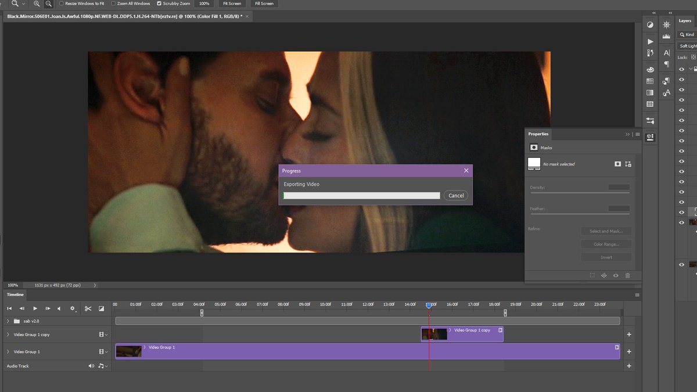Click the Fill Screen button
697x392 pixels.
(263, 3)
